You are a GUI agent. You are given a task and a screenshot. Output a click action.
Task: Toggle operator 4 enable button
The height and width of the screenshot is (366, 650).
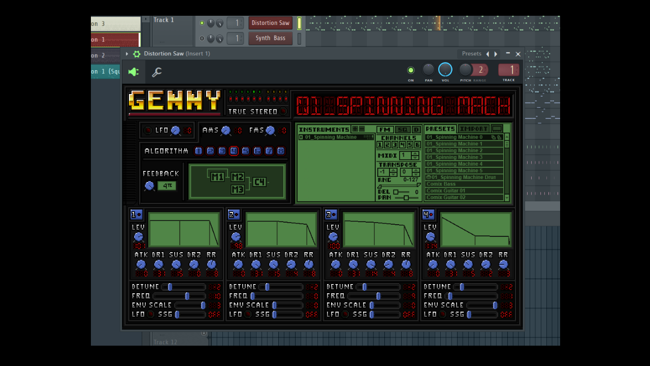coord(428,215)
